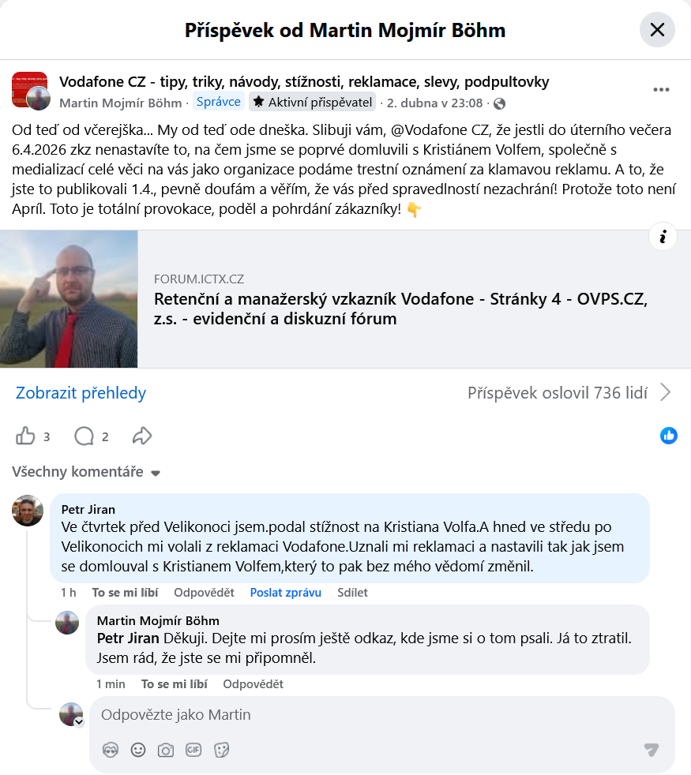Switch commenting profile via avatar chevron
Viewport: 691px width, 775px height.
click(x=79, y=721)
